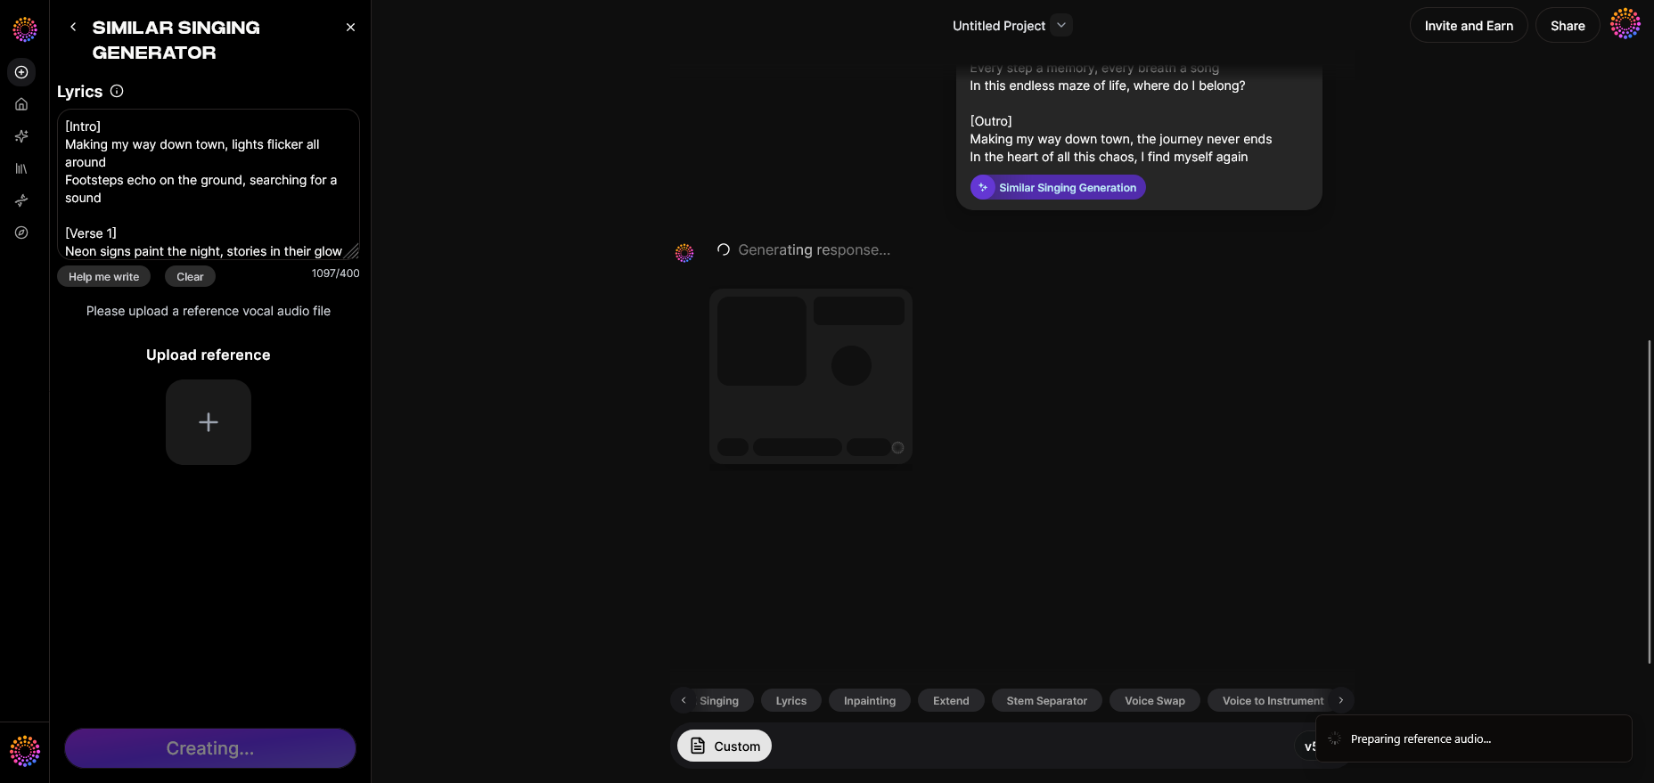Click the Invite and Earn button
1654x783 pixels.
click(1469, 26)
